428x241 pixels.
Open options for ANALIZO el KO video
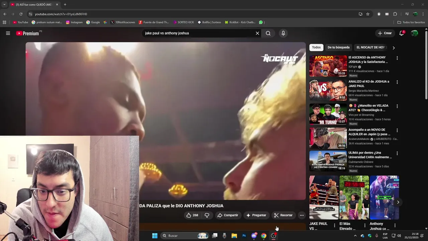point(397,82)
